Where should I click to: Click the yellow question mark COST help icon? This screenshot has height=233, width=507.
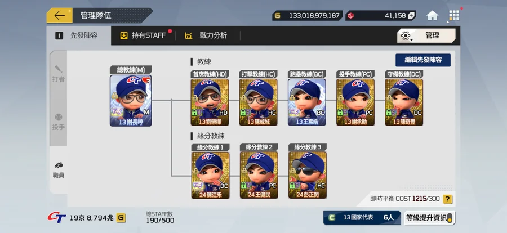pyautogui.click(x=447, y=199)
